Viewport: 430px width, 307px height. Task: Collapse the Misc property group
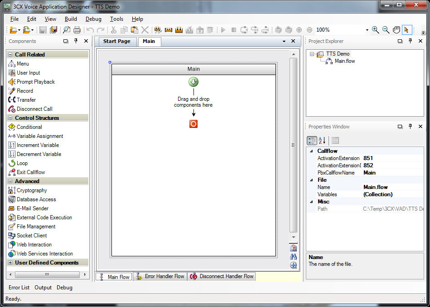312,202
